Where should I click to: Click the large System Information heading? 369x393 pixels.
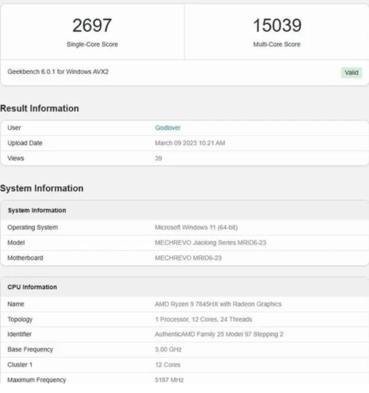point(41,188)
